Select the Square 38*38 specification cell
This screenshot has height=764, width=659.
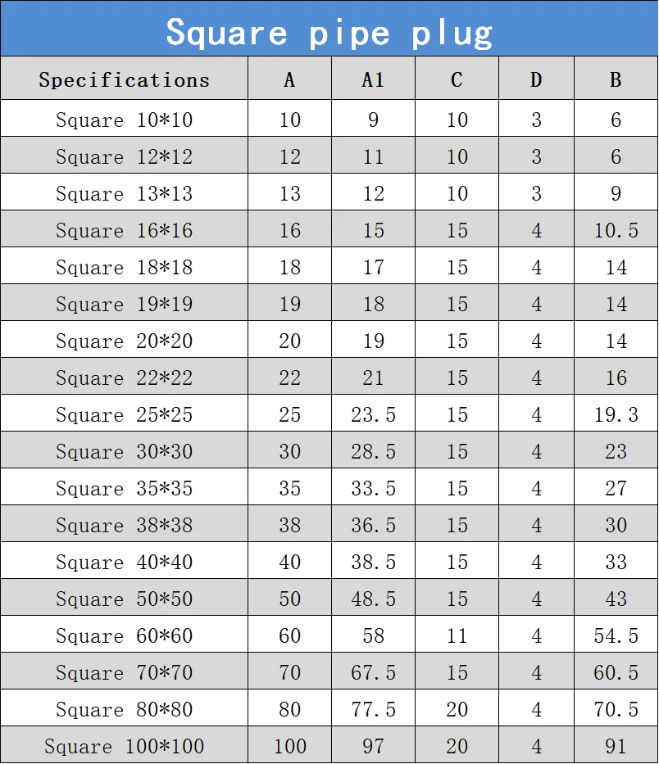(125, 524)
